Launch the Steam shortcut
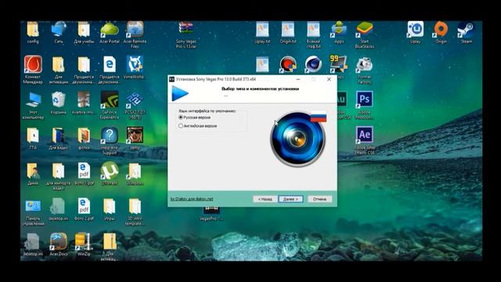 click(467, 32)
